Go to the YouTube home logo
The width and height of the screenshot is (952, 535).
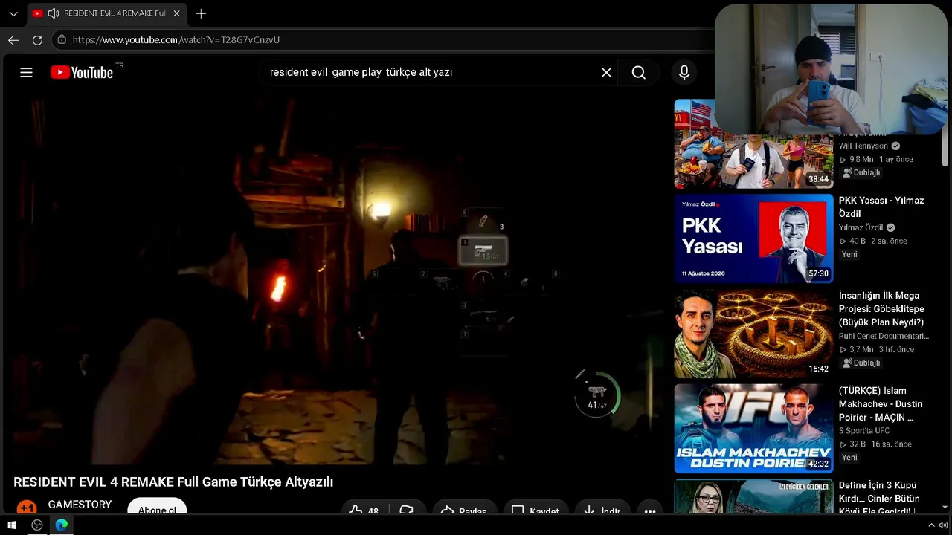pyautogui.click(x=82, y=72)
